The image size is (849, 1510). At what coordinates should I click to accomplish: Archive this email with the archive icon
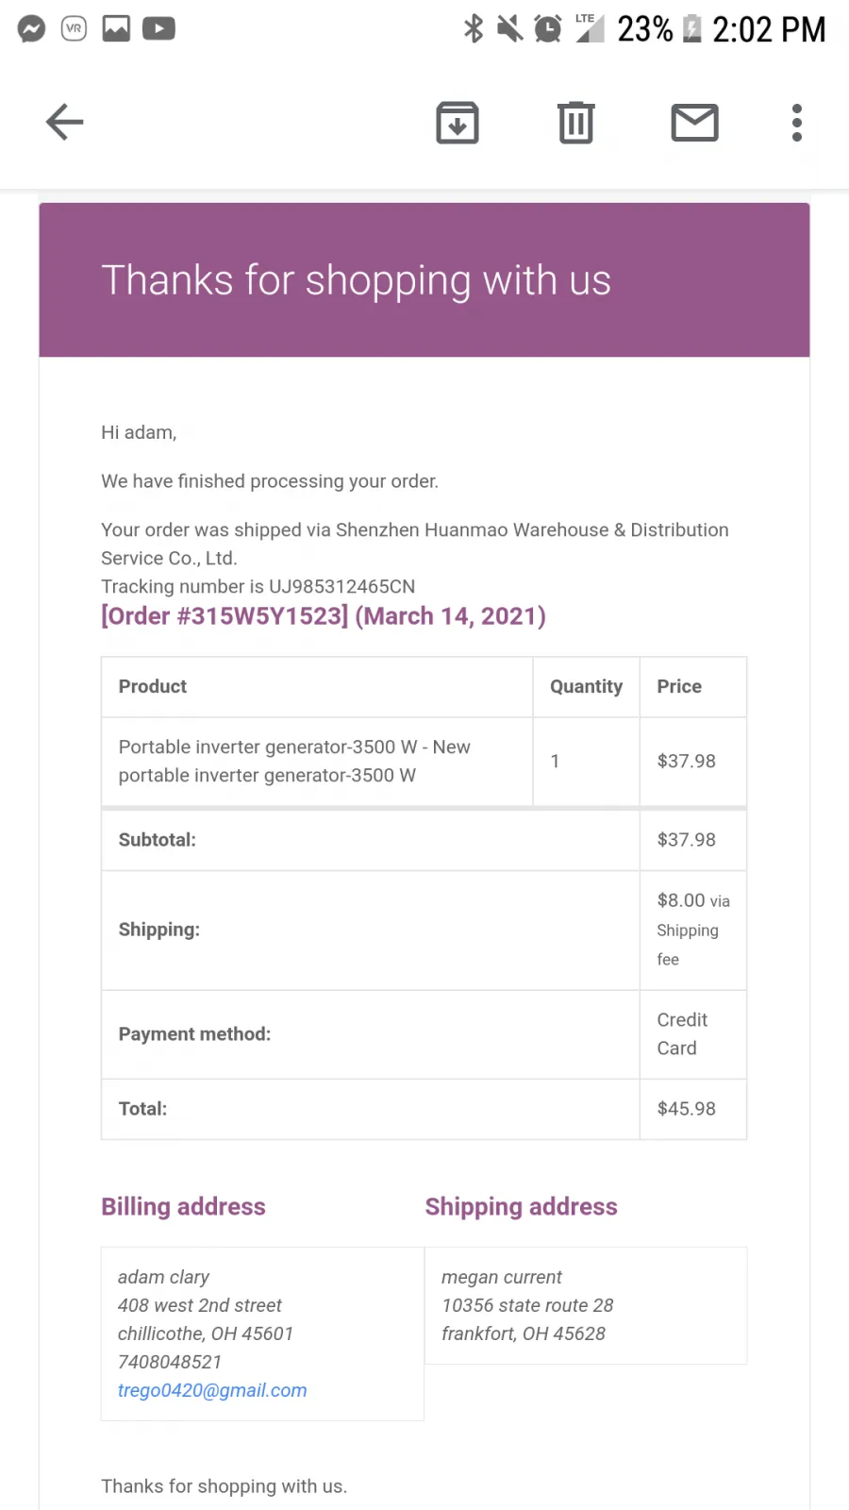pos(458,123)
